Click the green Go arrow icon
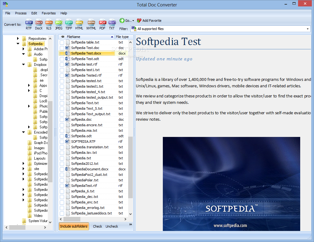314x242 pixels. (x=122, y=21)
